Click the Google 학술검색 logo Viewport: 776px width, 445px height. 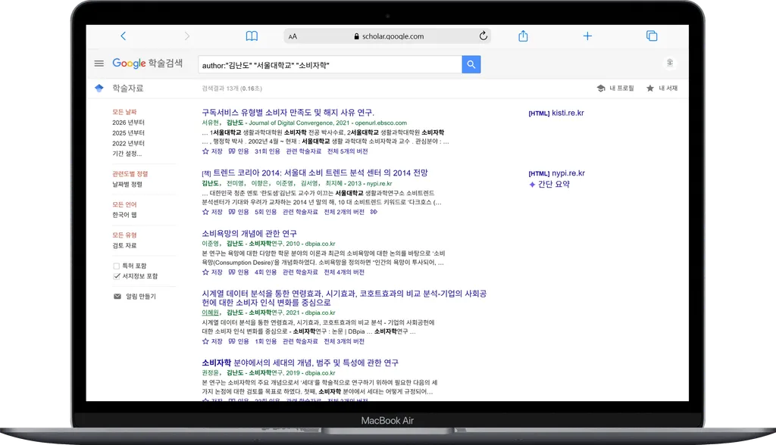[148, 64]
